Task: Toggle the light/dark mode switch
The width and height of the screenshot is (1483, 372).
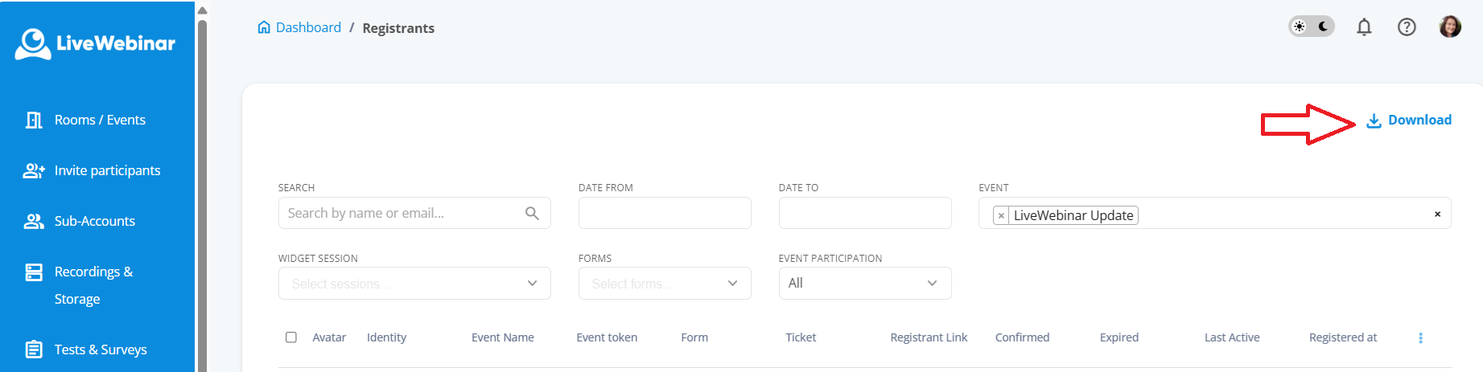Action: coord(1312,27)
